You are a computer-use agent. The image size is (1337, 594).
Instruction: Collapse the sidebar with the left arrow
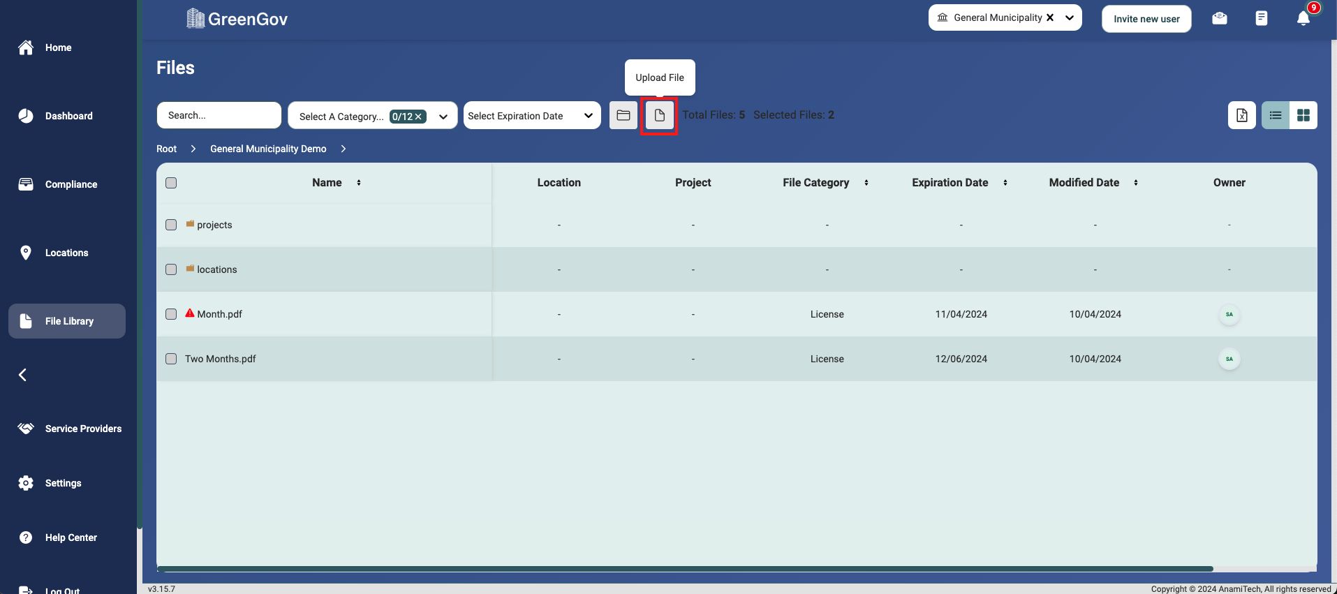[22, 375]
